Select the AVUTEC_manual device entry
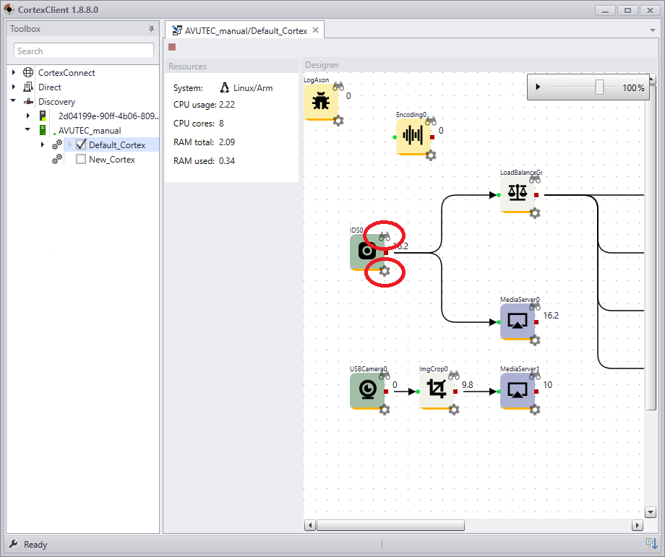The width and height of the screenshot is (665, 557). click(90, 131)
